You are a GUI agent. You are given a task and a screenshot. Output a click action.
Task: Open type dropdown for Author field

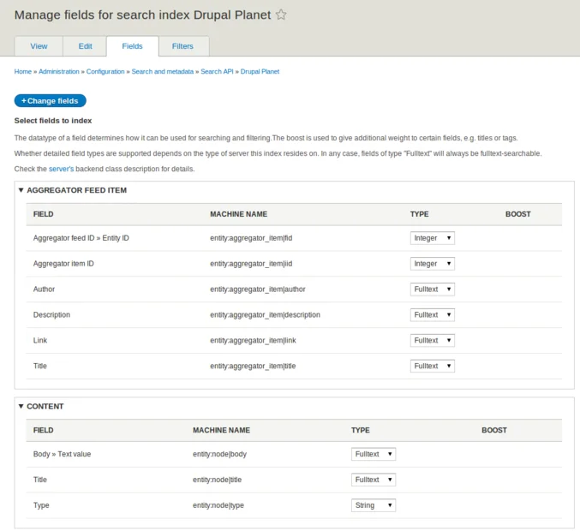click(x=433, y=289)
